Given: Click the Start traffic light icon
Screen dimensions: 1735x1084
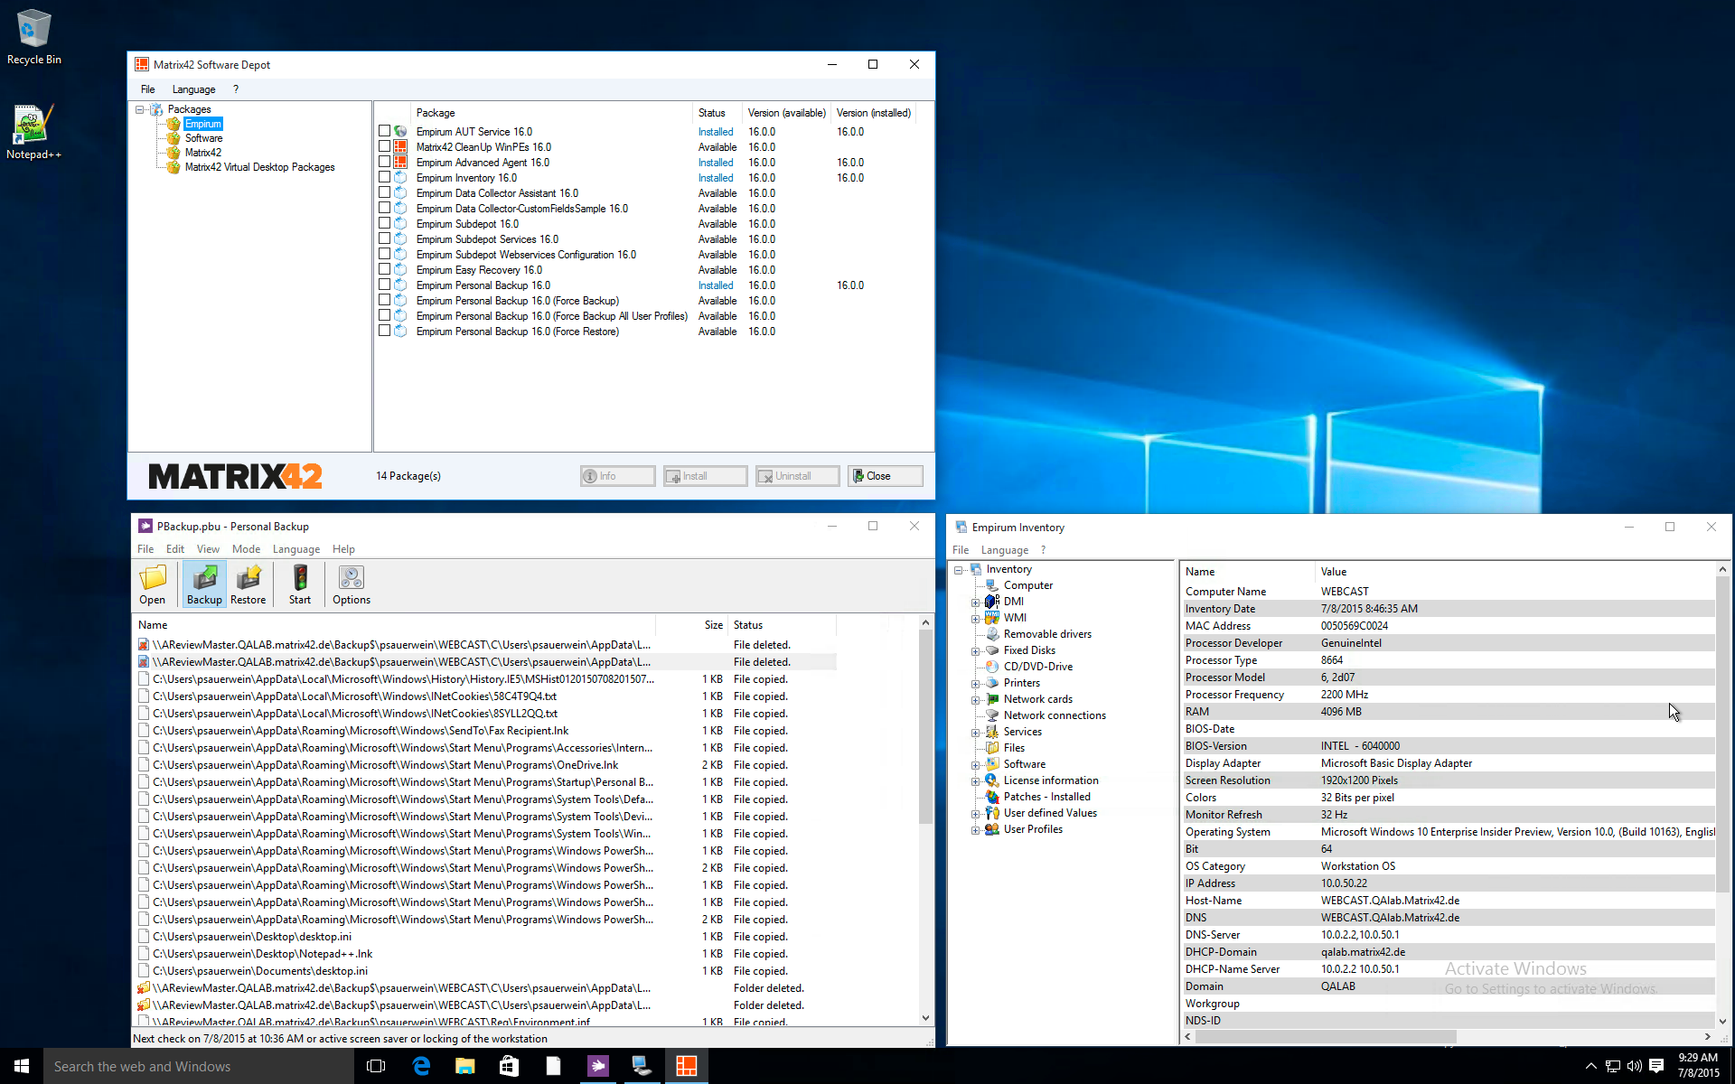Looking at the screenshot, I should (300, 584).
